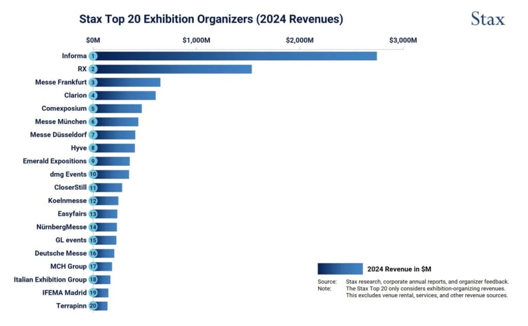The width and height of the screenshot is (528, 326).
Task: Click the 'Italian Exhibition Group' label
Action: [50, 280]
